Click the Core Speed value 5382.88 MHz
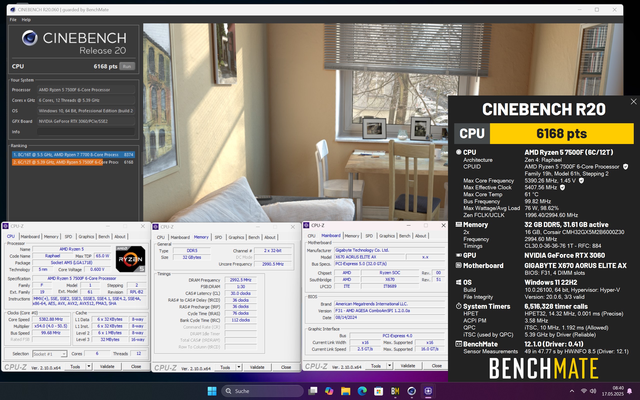The image size is (640, 400). click(x=51, y=319)
